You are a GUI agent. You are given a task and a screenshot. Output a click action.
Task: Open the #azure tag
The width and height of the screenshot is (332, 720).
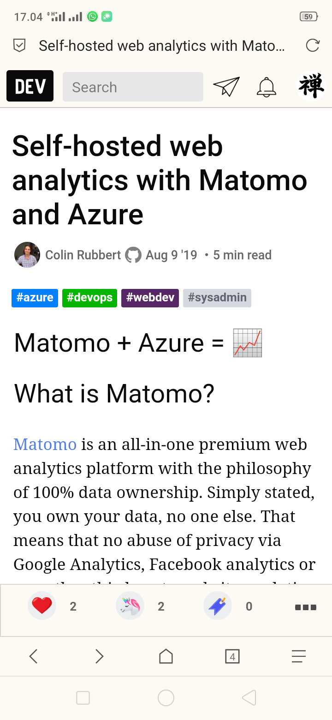(35, 298)
